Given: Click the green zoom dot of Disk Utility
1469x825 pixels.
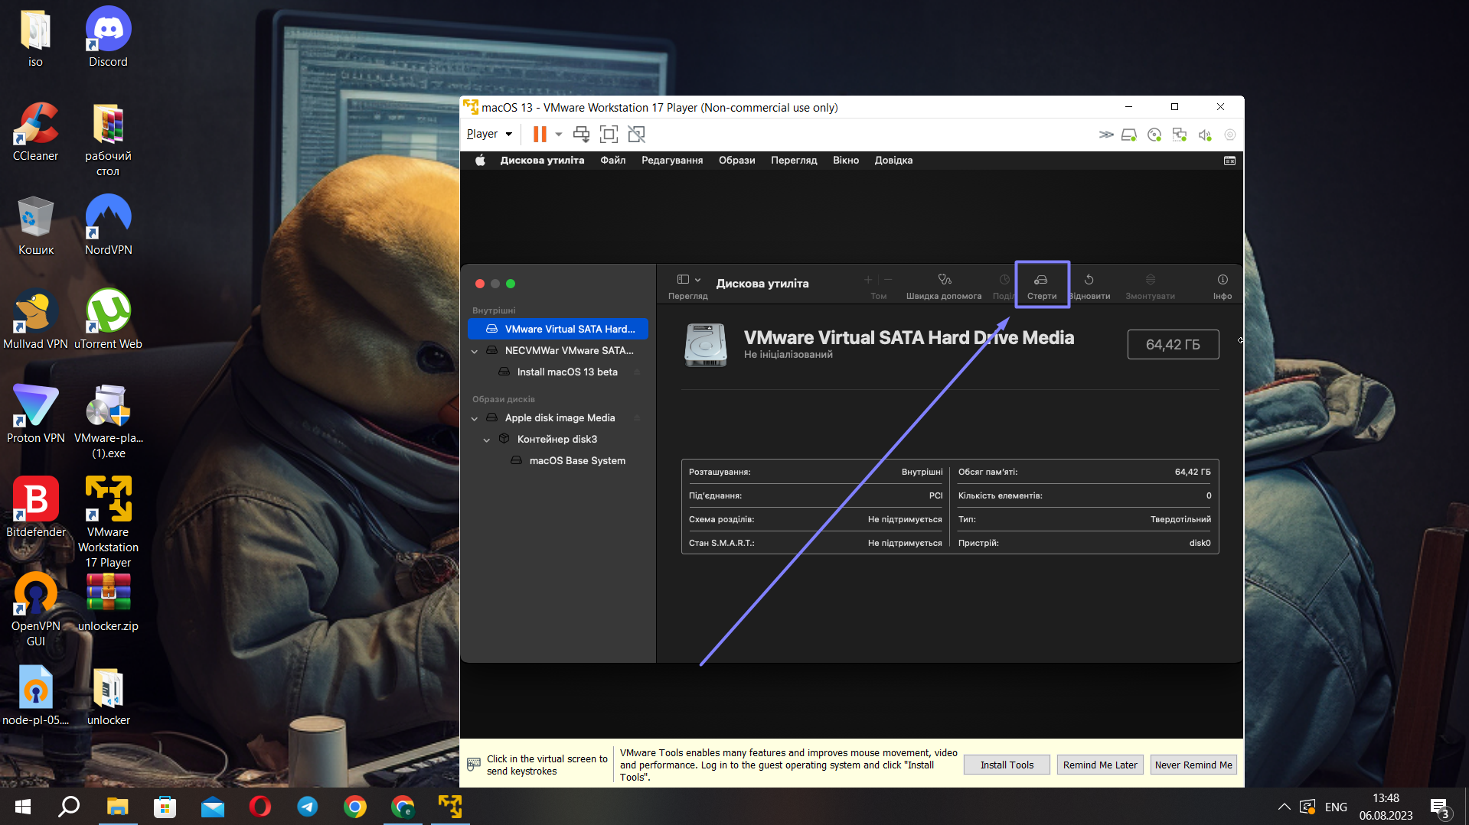Looking at the screenshot, I should coord(511,284).
